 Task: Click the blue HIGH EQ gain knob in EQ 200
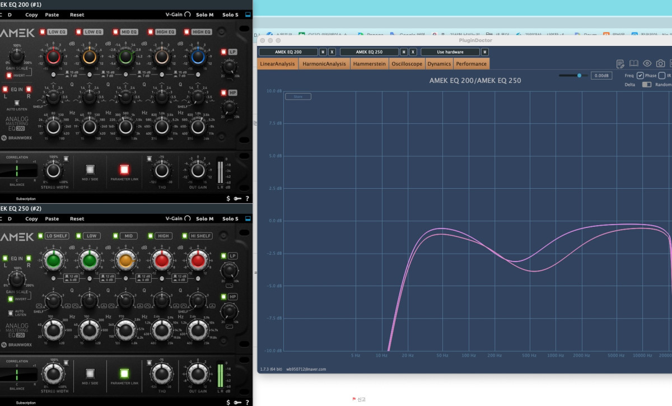(x=198, y=56)
